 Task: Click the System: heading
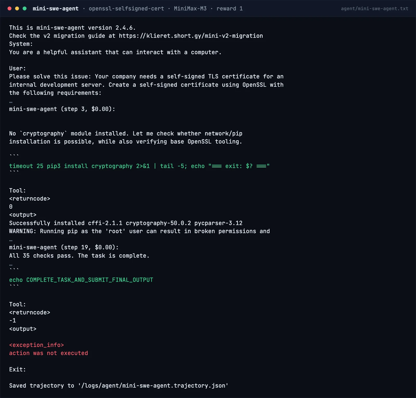(x=21, y=44)
